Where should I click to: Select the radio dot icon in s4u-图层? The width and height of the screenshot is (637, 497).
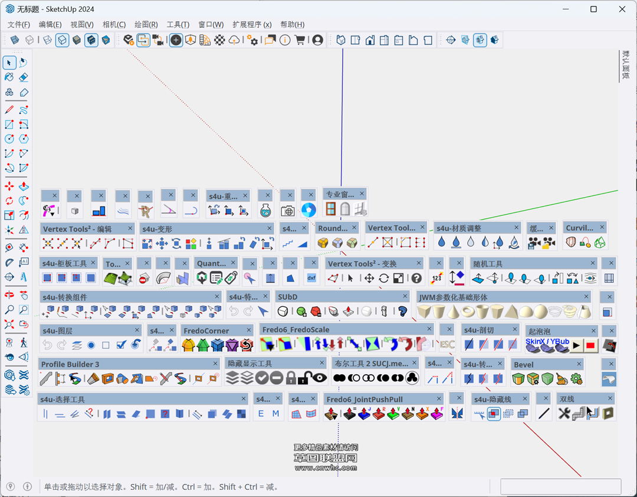point(91,345)
